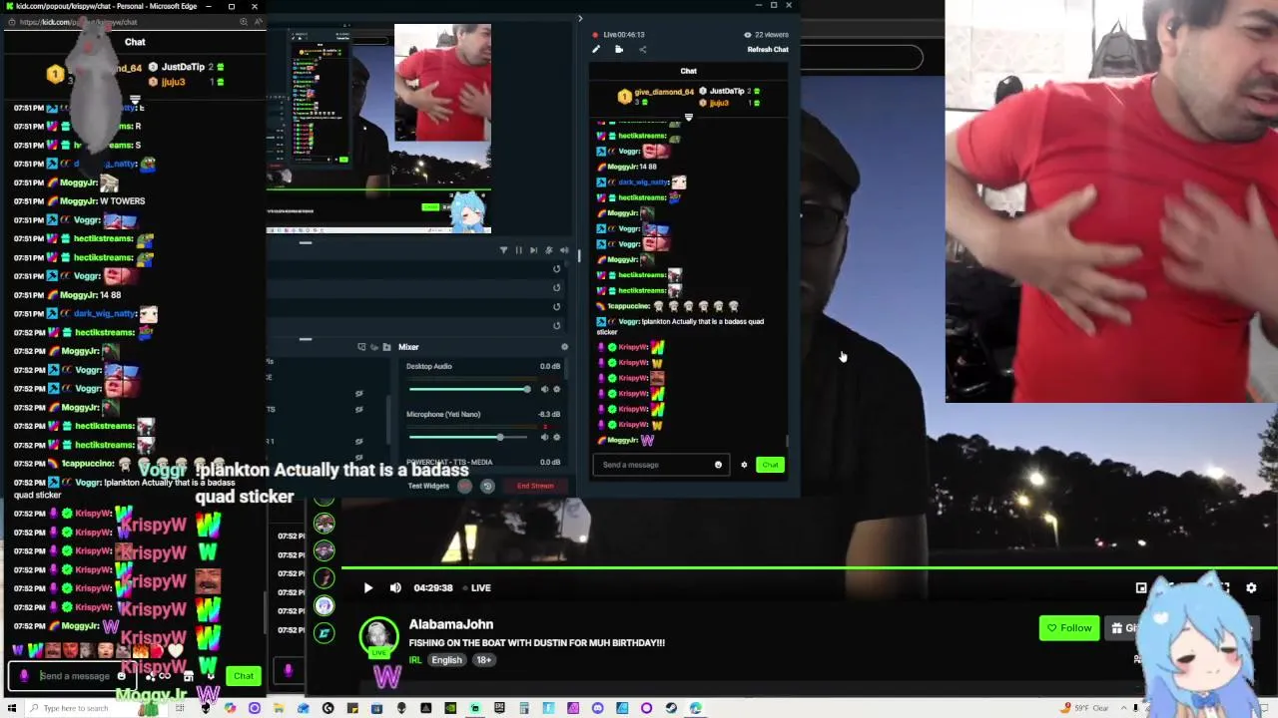Click the pencil edit stream info icon
This screenshot has height=718, width=1278.
point(596,49)
